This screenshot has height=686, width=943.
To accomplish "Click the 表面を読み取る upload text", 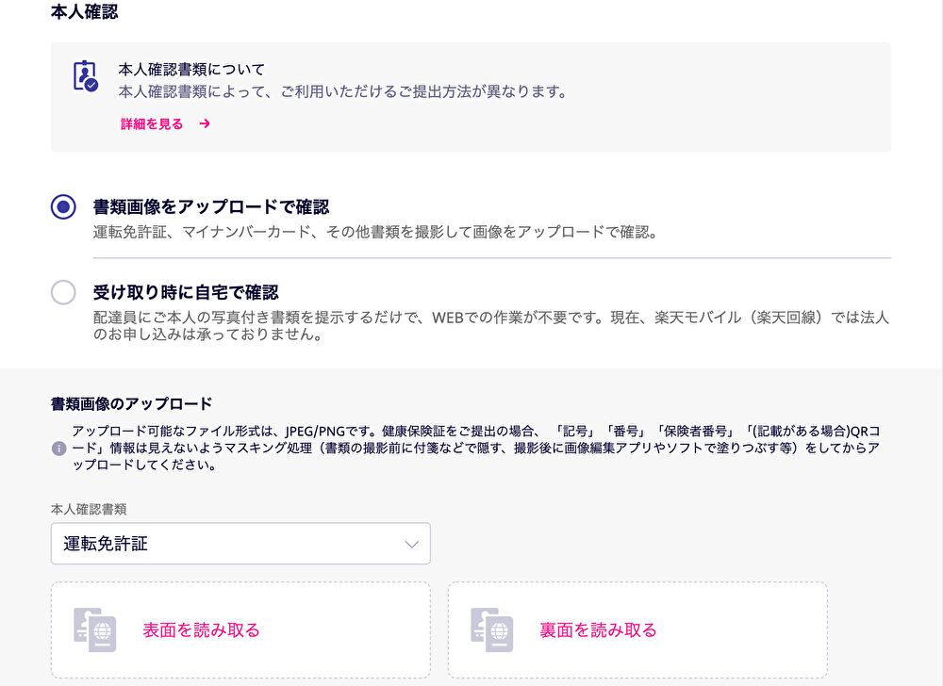I will click(x=201, y=630).
